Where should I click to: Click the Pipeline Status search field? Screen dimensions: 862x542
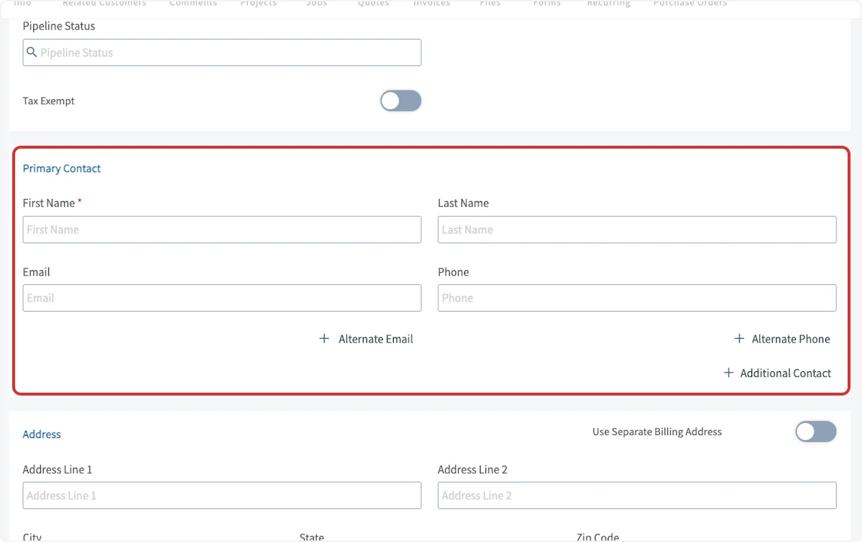point(222,52)
